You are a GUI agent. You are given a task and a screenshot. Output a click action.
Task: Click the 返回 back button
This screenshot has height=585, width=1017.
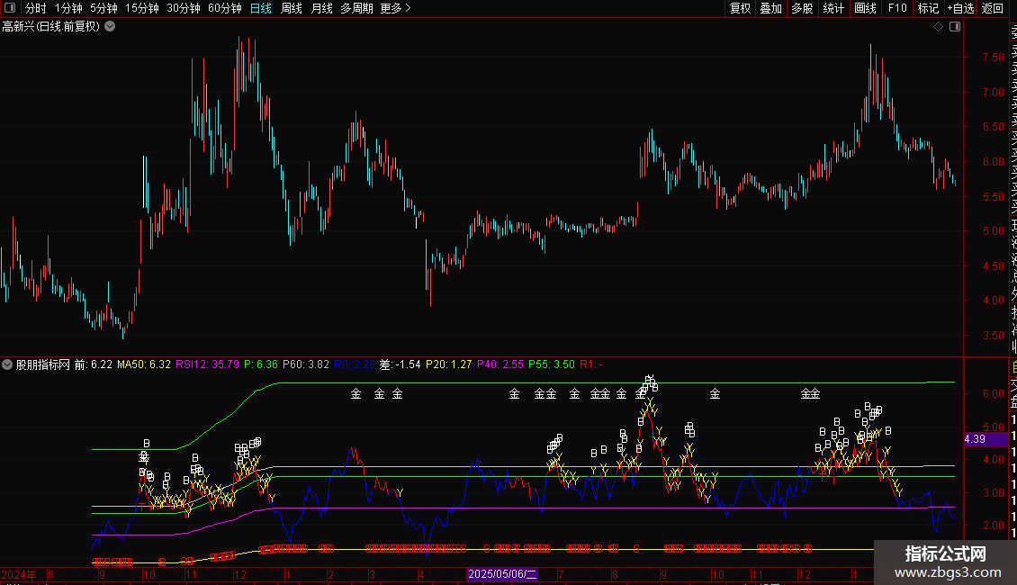[993, 8]
